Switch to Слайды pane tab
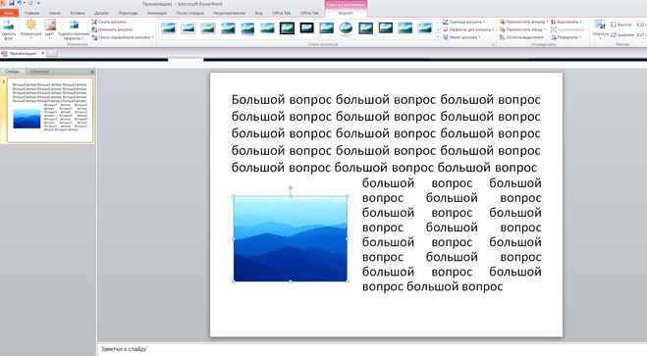The image size is (647, 356). tap(13, 72)
